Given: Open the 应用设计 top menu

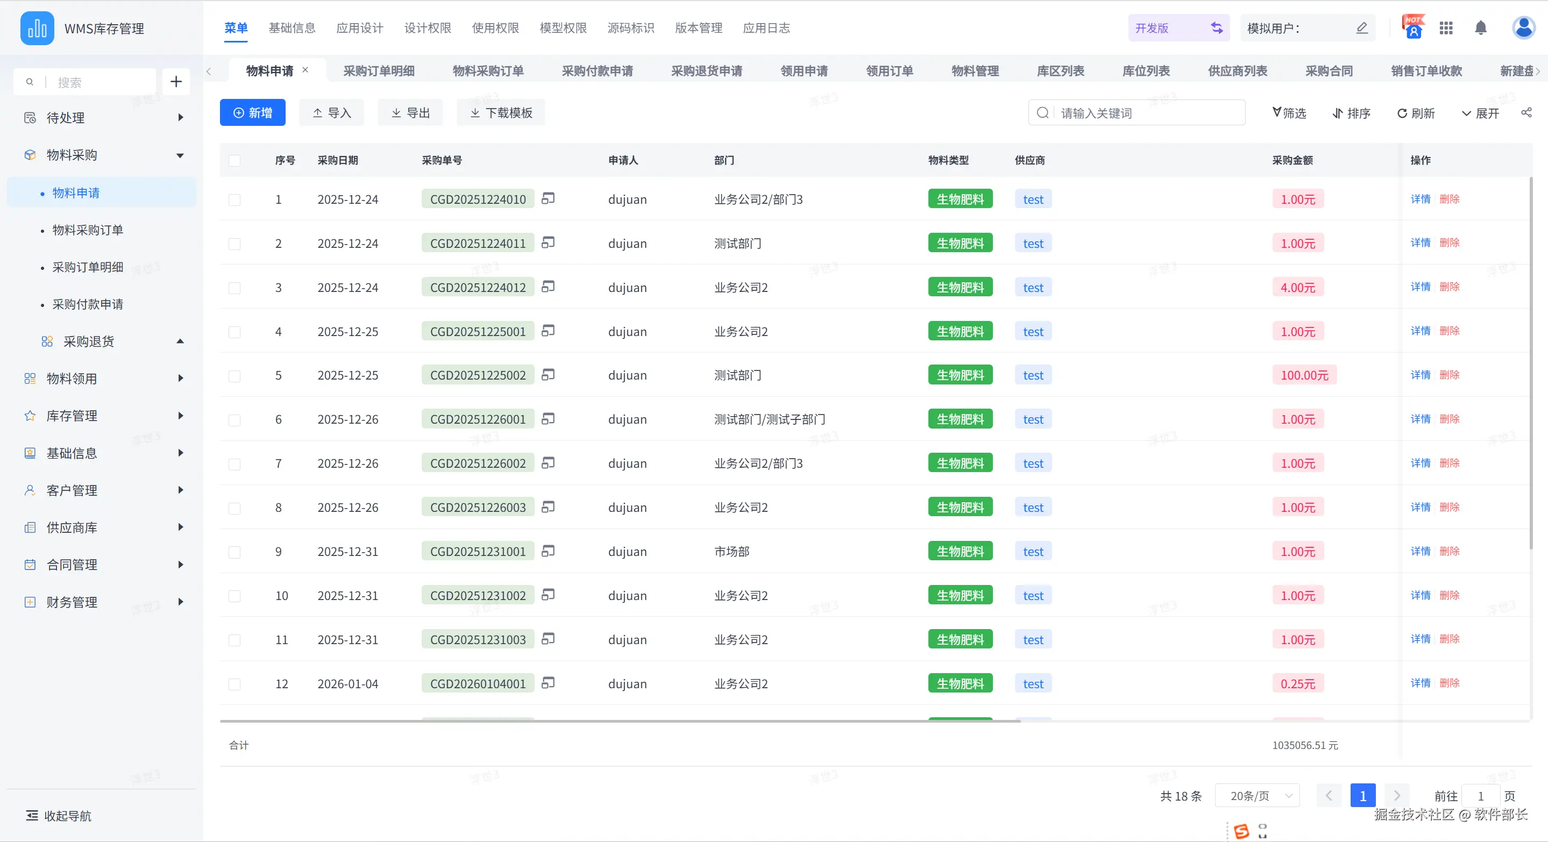Looking at the screenshot, I should 359,27.
